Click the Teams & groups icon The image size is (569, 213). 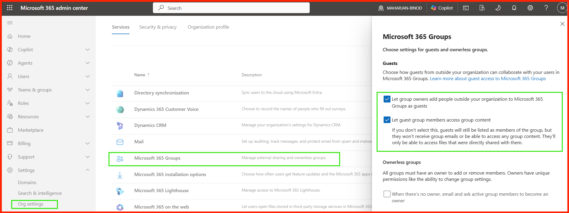coord(10,90)
